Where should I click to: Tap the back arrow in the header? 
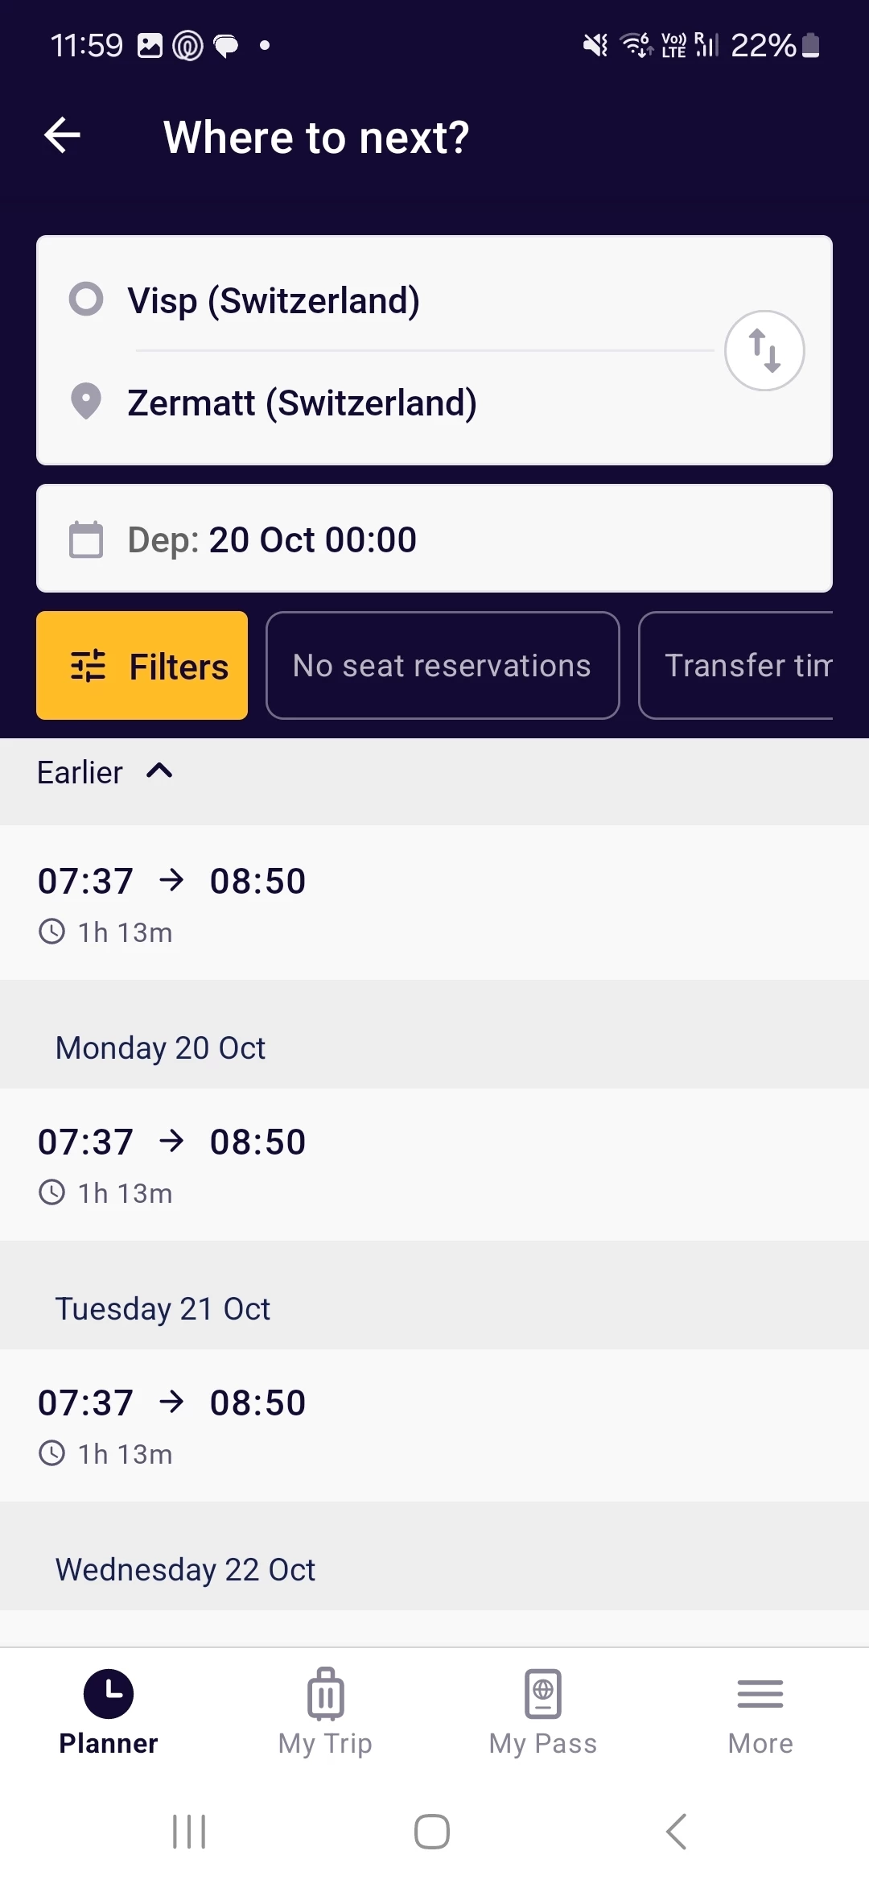point(63,135)
